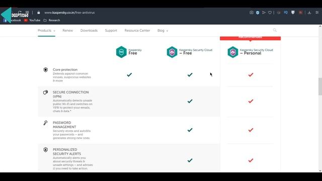Open Kaspersky Security Cloud – Free title
Image resolution: width=322 pixels, height=181 pixels.
pos(196,52)
